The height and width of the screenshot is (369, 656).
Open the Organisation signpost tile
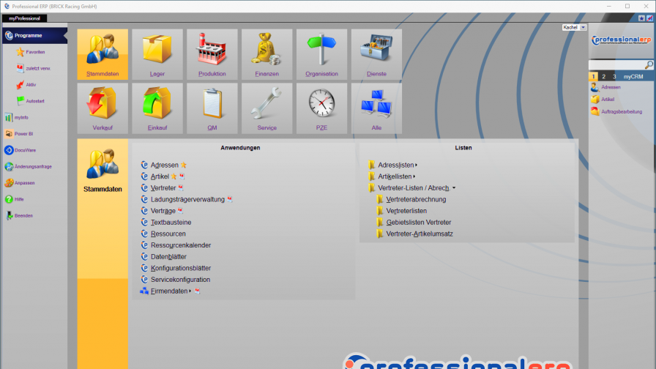322,54
